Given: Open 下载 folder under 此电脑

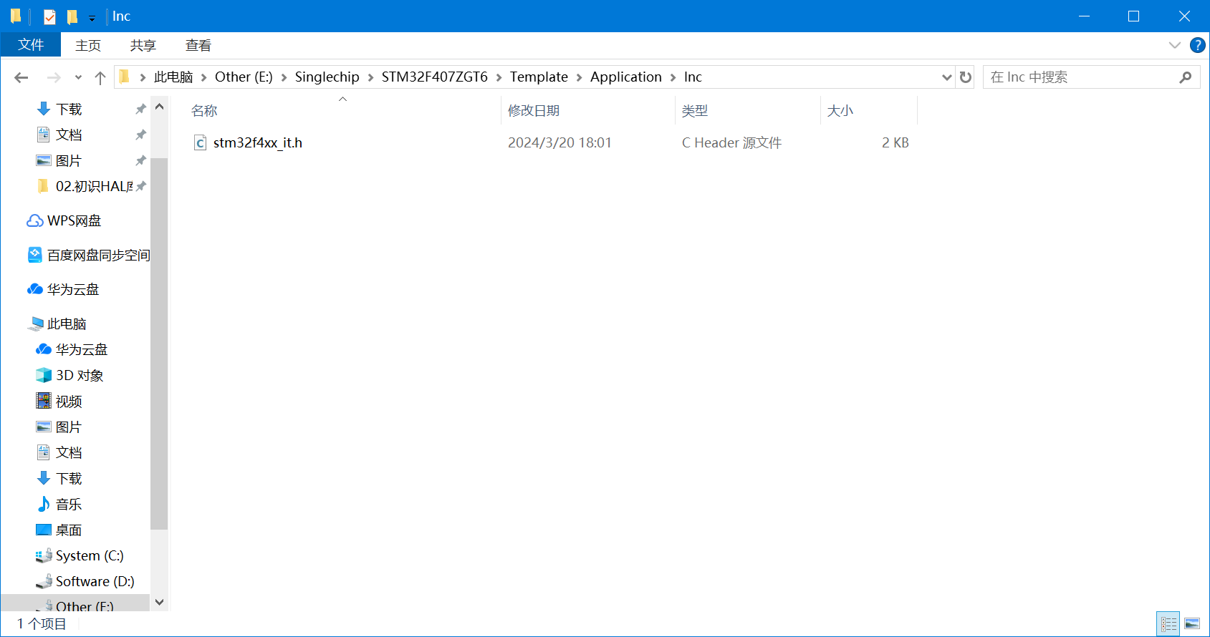Looking at the screenshot, I should click(69, 478).
